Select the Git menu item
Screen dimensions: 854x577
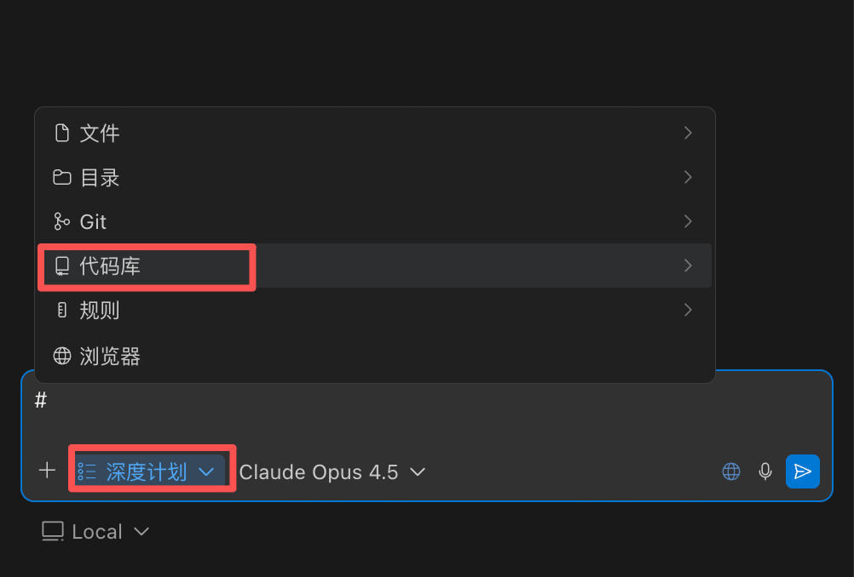93,222
